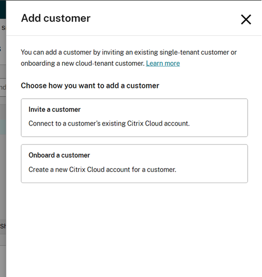Click the 'onboarding a new cloud-tenant customer' sentence
Viewport: 262px width, 277px height.
pyautogui.click(x=83, y=63)
